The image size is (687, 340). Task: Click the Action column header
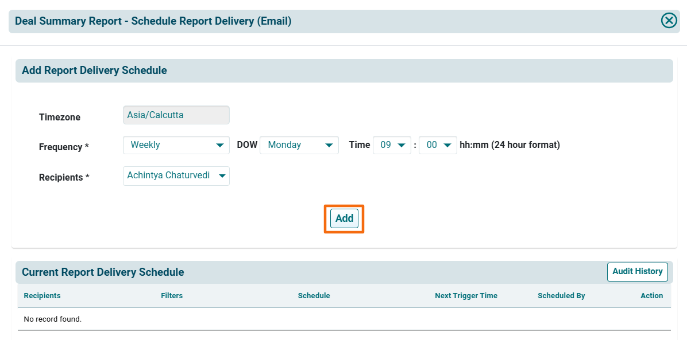click(651, 296)
